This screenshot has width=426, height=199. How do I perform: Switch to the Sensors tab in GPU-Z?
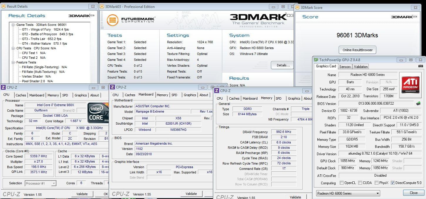point(345,67)
